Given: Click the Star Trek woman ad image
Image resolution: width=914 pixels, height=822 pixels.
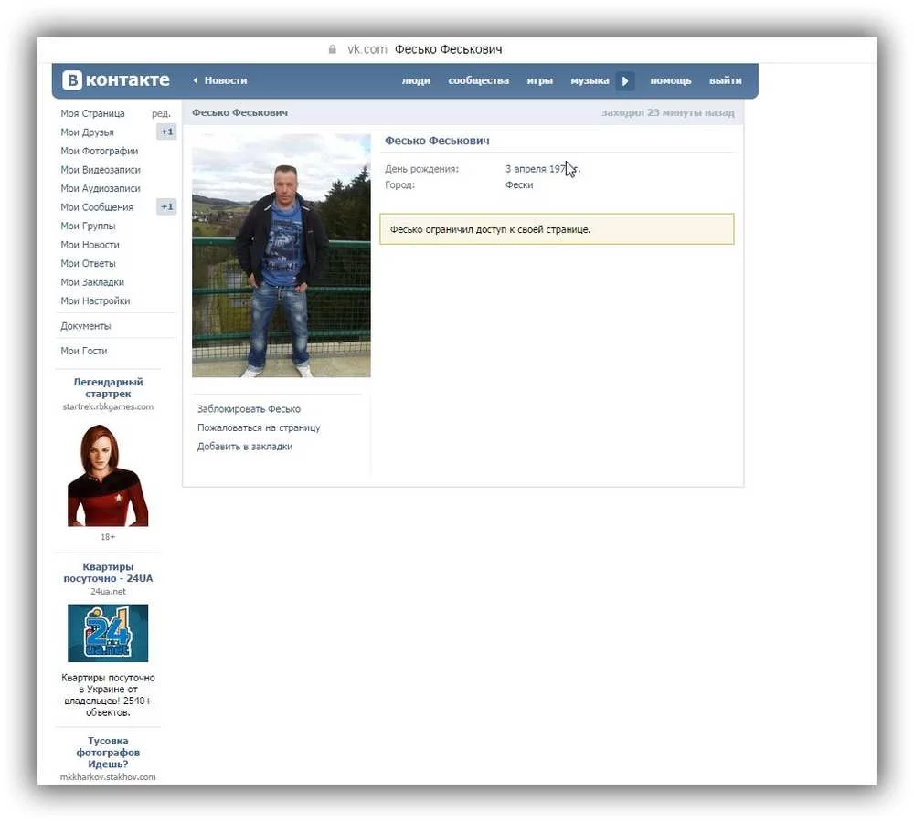Looking at the screenshot, I should [x=108, y=475].
